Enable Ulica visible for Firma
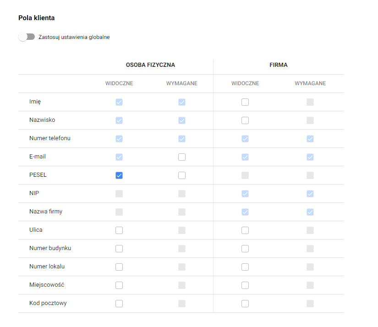The height and width of the screenshot is (327, 378). coord(245,230)
